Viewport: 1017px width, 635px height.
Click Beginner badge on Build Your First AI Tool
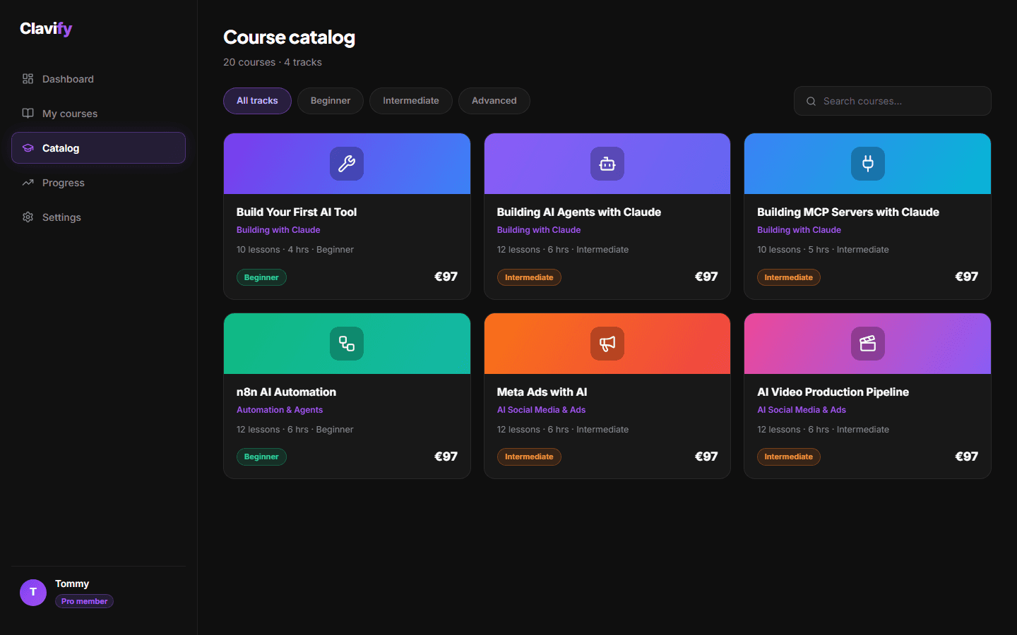coord(261,277)
